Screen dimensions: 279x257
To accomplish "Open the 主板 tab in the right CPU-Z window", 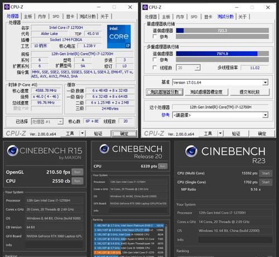I will 166,17.
